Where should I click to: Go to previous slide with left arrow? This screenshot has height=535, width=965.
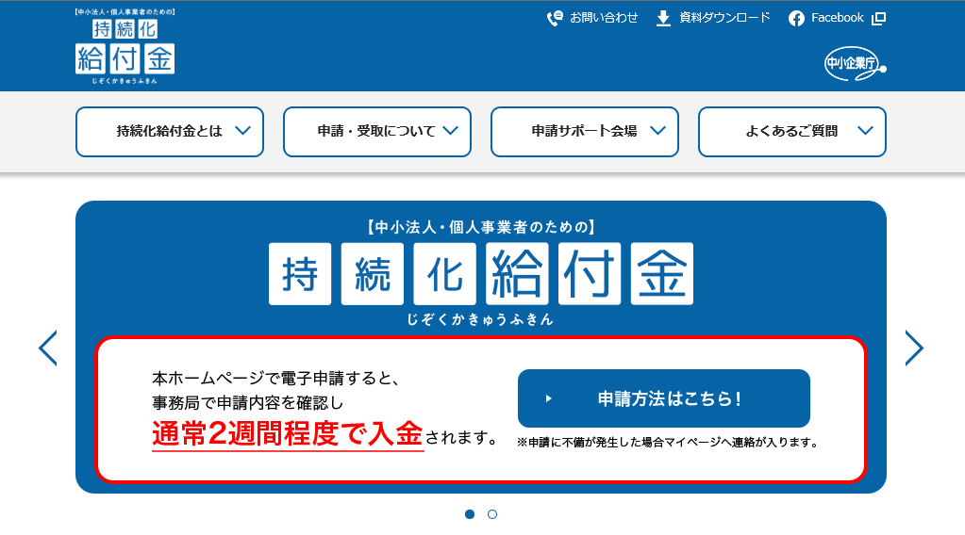47,348
